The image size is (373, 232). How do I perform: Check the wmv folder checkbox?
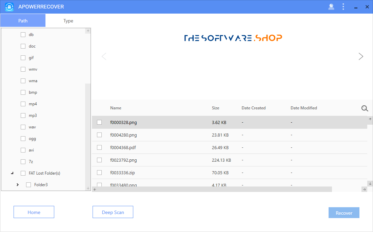[23, 69]
